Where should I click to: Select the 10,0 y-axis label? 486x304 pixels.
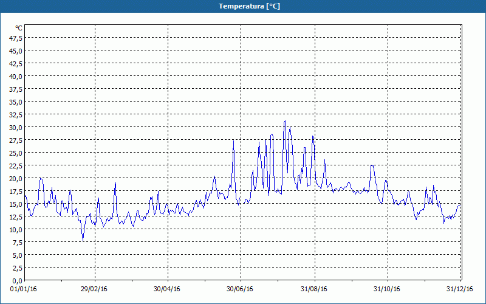16,230
